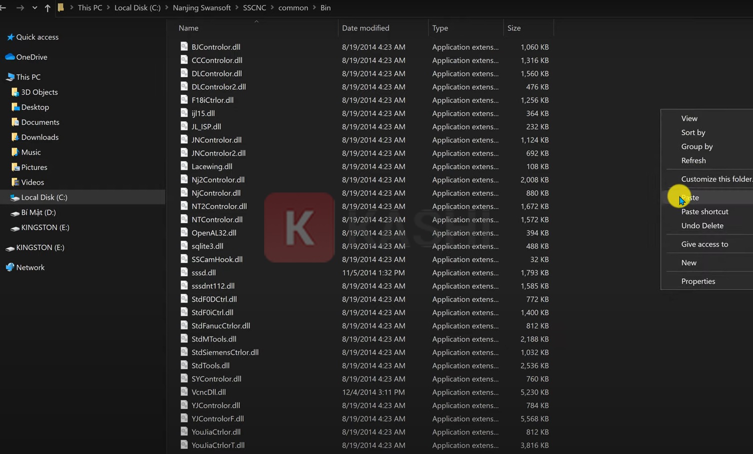The height and width of the screenshot is (454, 753).
Task: Click SSCNC in the address breadcrumb
Action: pyautogui.click(x=254, y=8)
